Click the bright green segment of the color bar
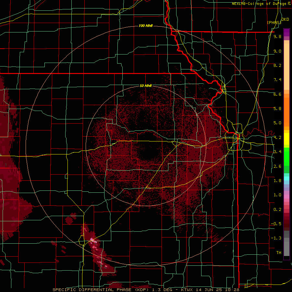 [x=286, y=157]
